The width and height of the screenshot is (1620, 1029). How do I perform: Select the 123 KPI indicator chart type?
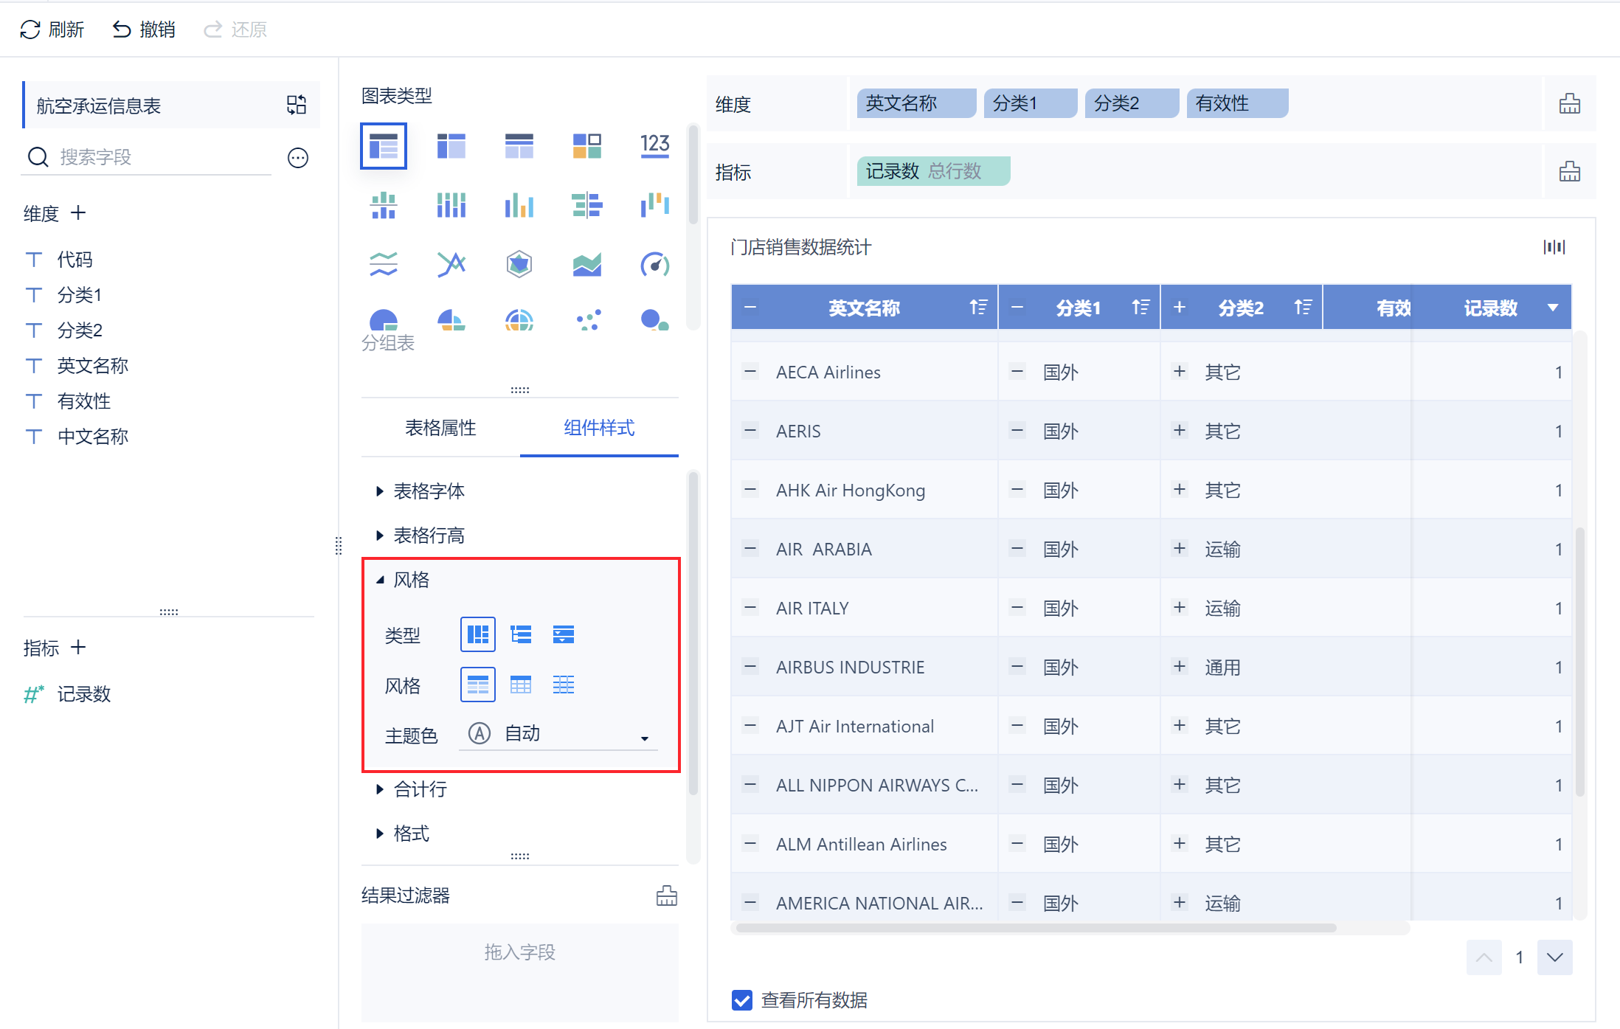[654, 145]
